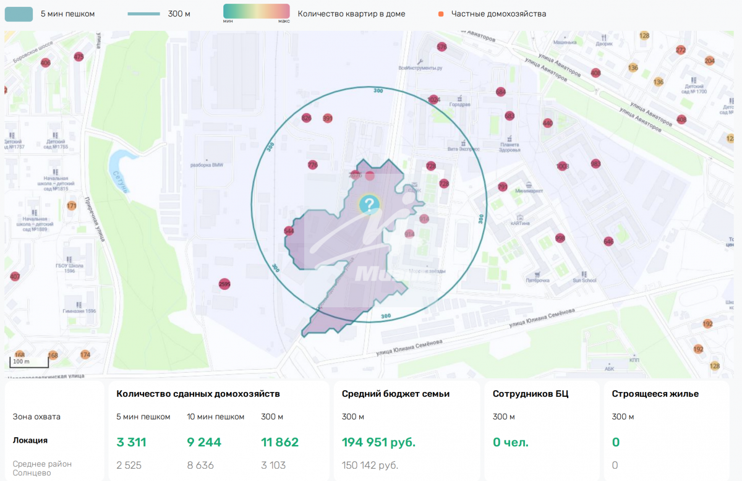
Task: Click the '5 мин пешком' legend swatch
Action: pyautogui.click(x=19, y=14)
